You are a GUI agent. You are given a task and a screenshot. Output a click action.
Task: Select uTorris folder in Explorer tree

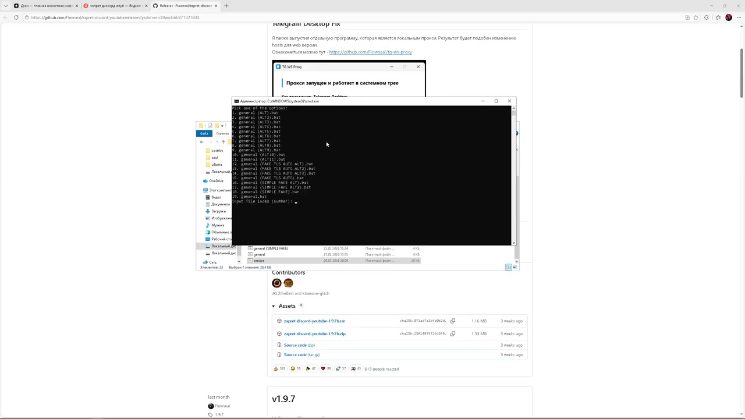click(x=214, y=165)
